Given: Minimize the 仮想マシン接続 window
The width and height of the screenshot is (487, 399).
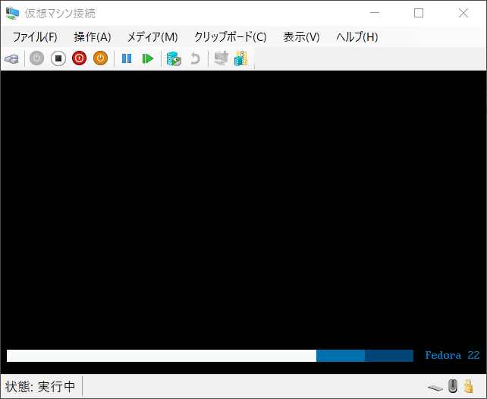Looking at the screenshot, I should [x=375, y=13].
